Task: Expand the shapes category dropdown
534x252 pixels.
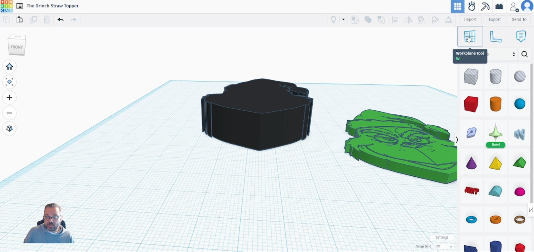Action: 513,54
